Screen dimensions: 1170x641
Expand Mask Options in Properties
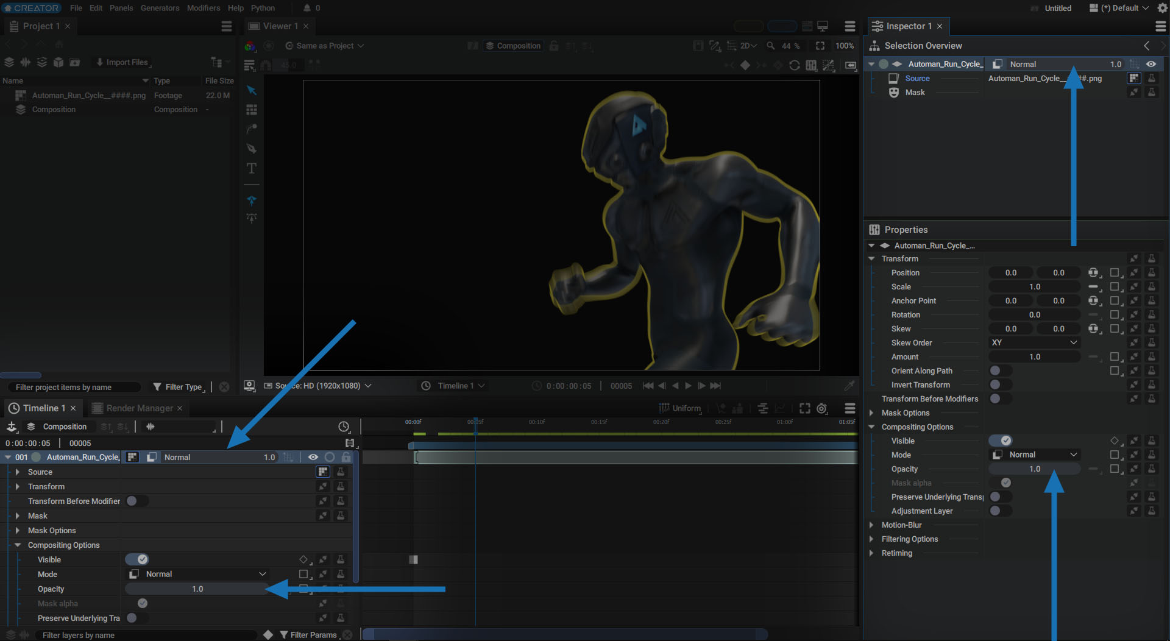click(x=871, y=413)
